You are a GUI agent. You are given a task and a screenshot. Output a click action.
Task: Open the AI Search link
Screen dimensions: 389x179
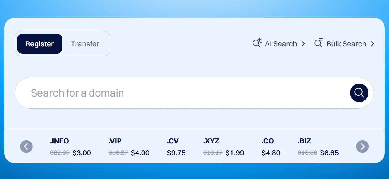(x=281, y=44)
